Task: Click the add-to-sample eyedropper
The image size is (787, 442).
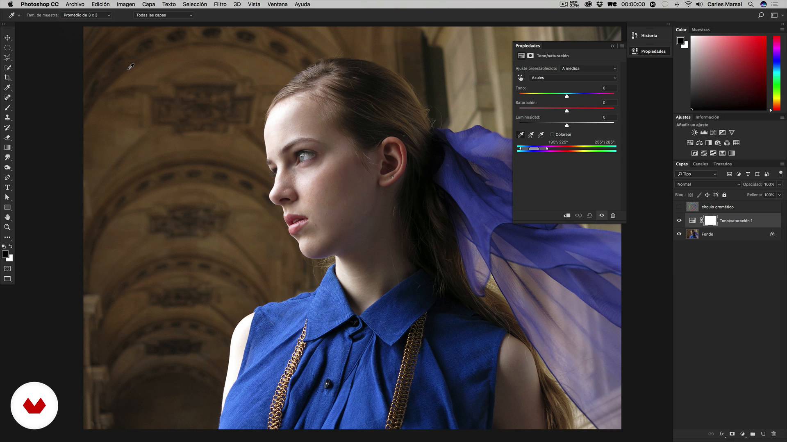Action: pos(531,134)
